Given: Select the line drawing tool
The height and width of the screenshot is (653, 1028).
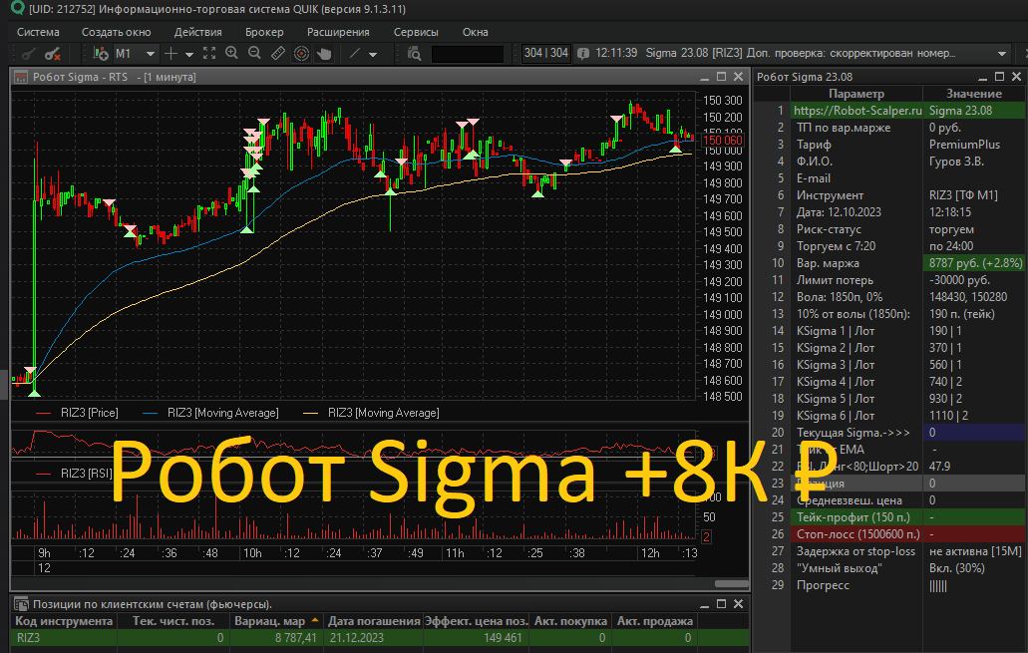Looking at the screenshot, I should tap(355, 54).
